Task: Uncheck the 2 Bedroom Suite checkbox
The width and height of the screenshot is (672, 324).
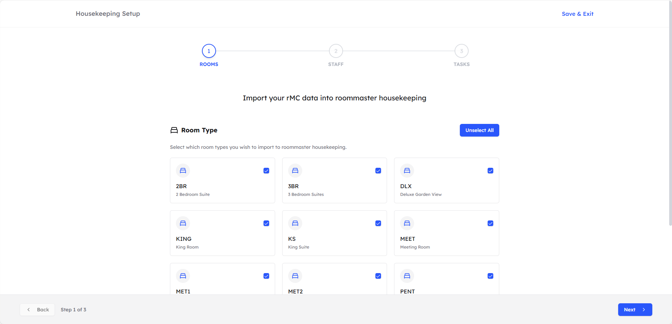Action: [x=266, y=171]
